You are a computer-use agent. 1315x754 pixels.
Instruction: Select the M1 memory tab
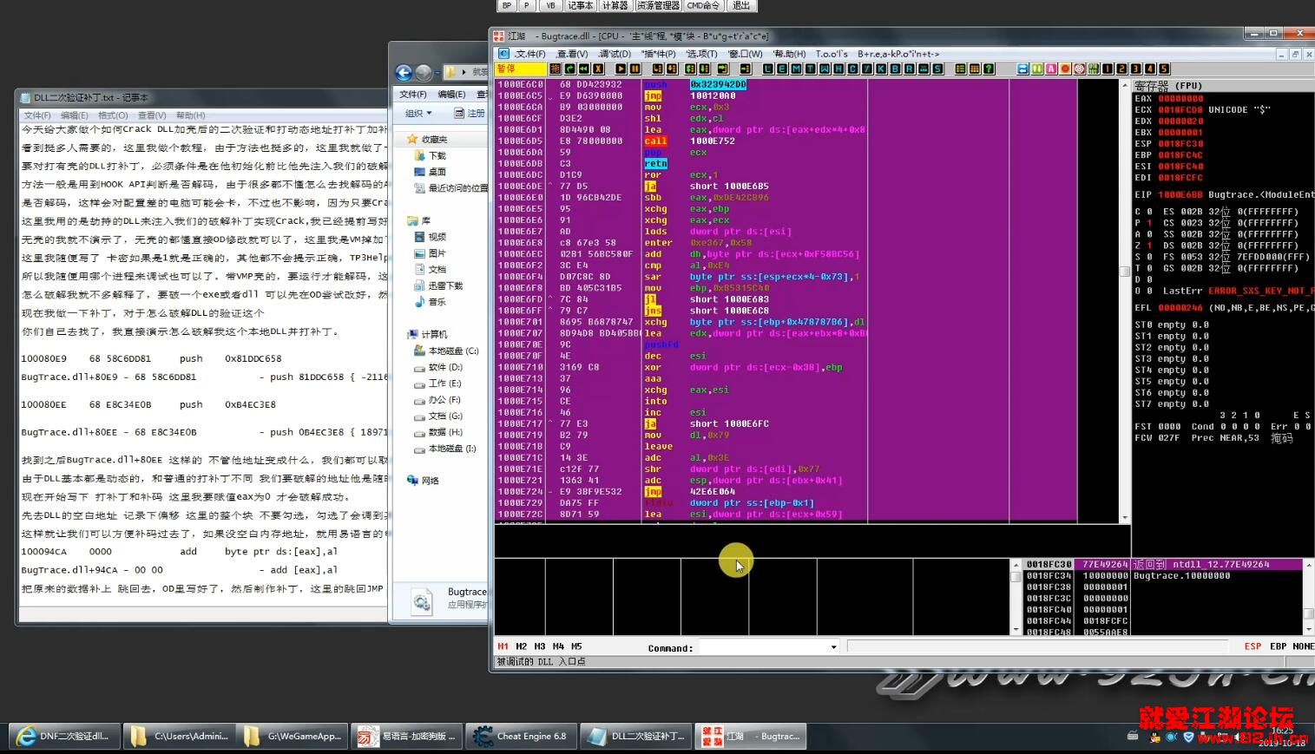pyautogui.click(x=503, y=646)
